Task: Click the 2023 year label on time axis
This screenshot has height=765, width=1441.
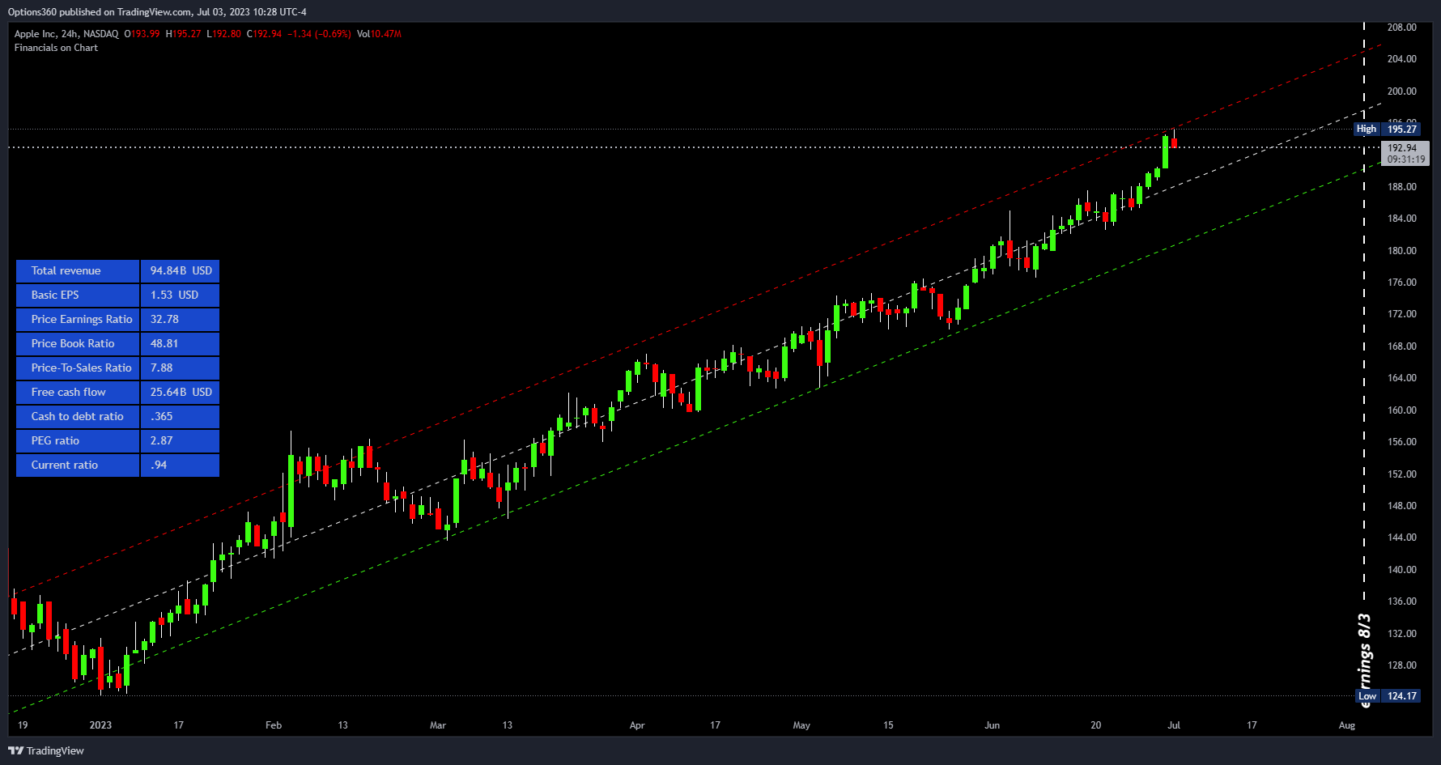Action: coord(100,725)
